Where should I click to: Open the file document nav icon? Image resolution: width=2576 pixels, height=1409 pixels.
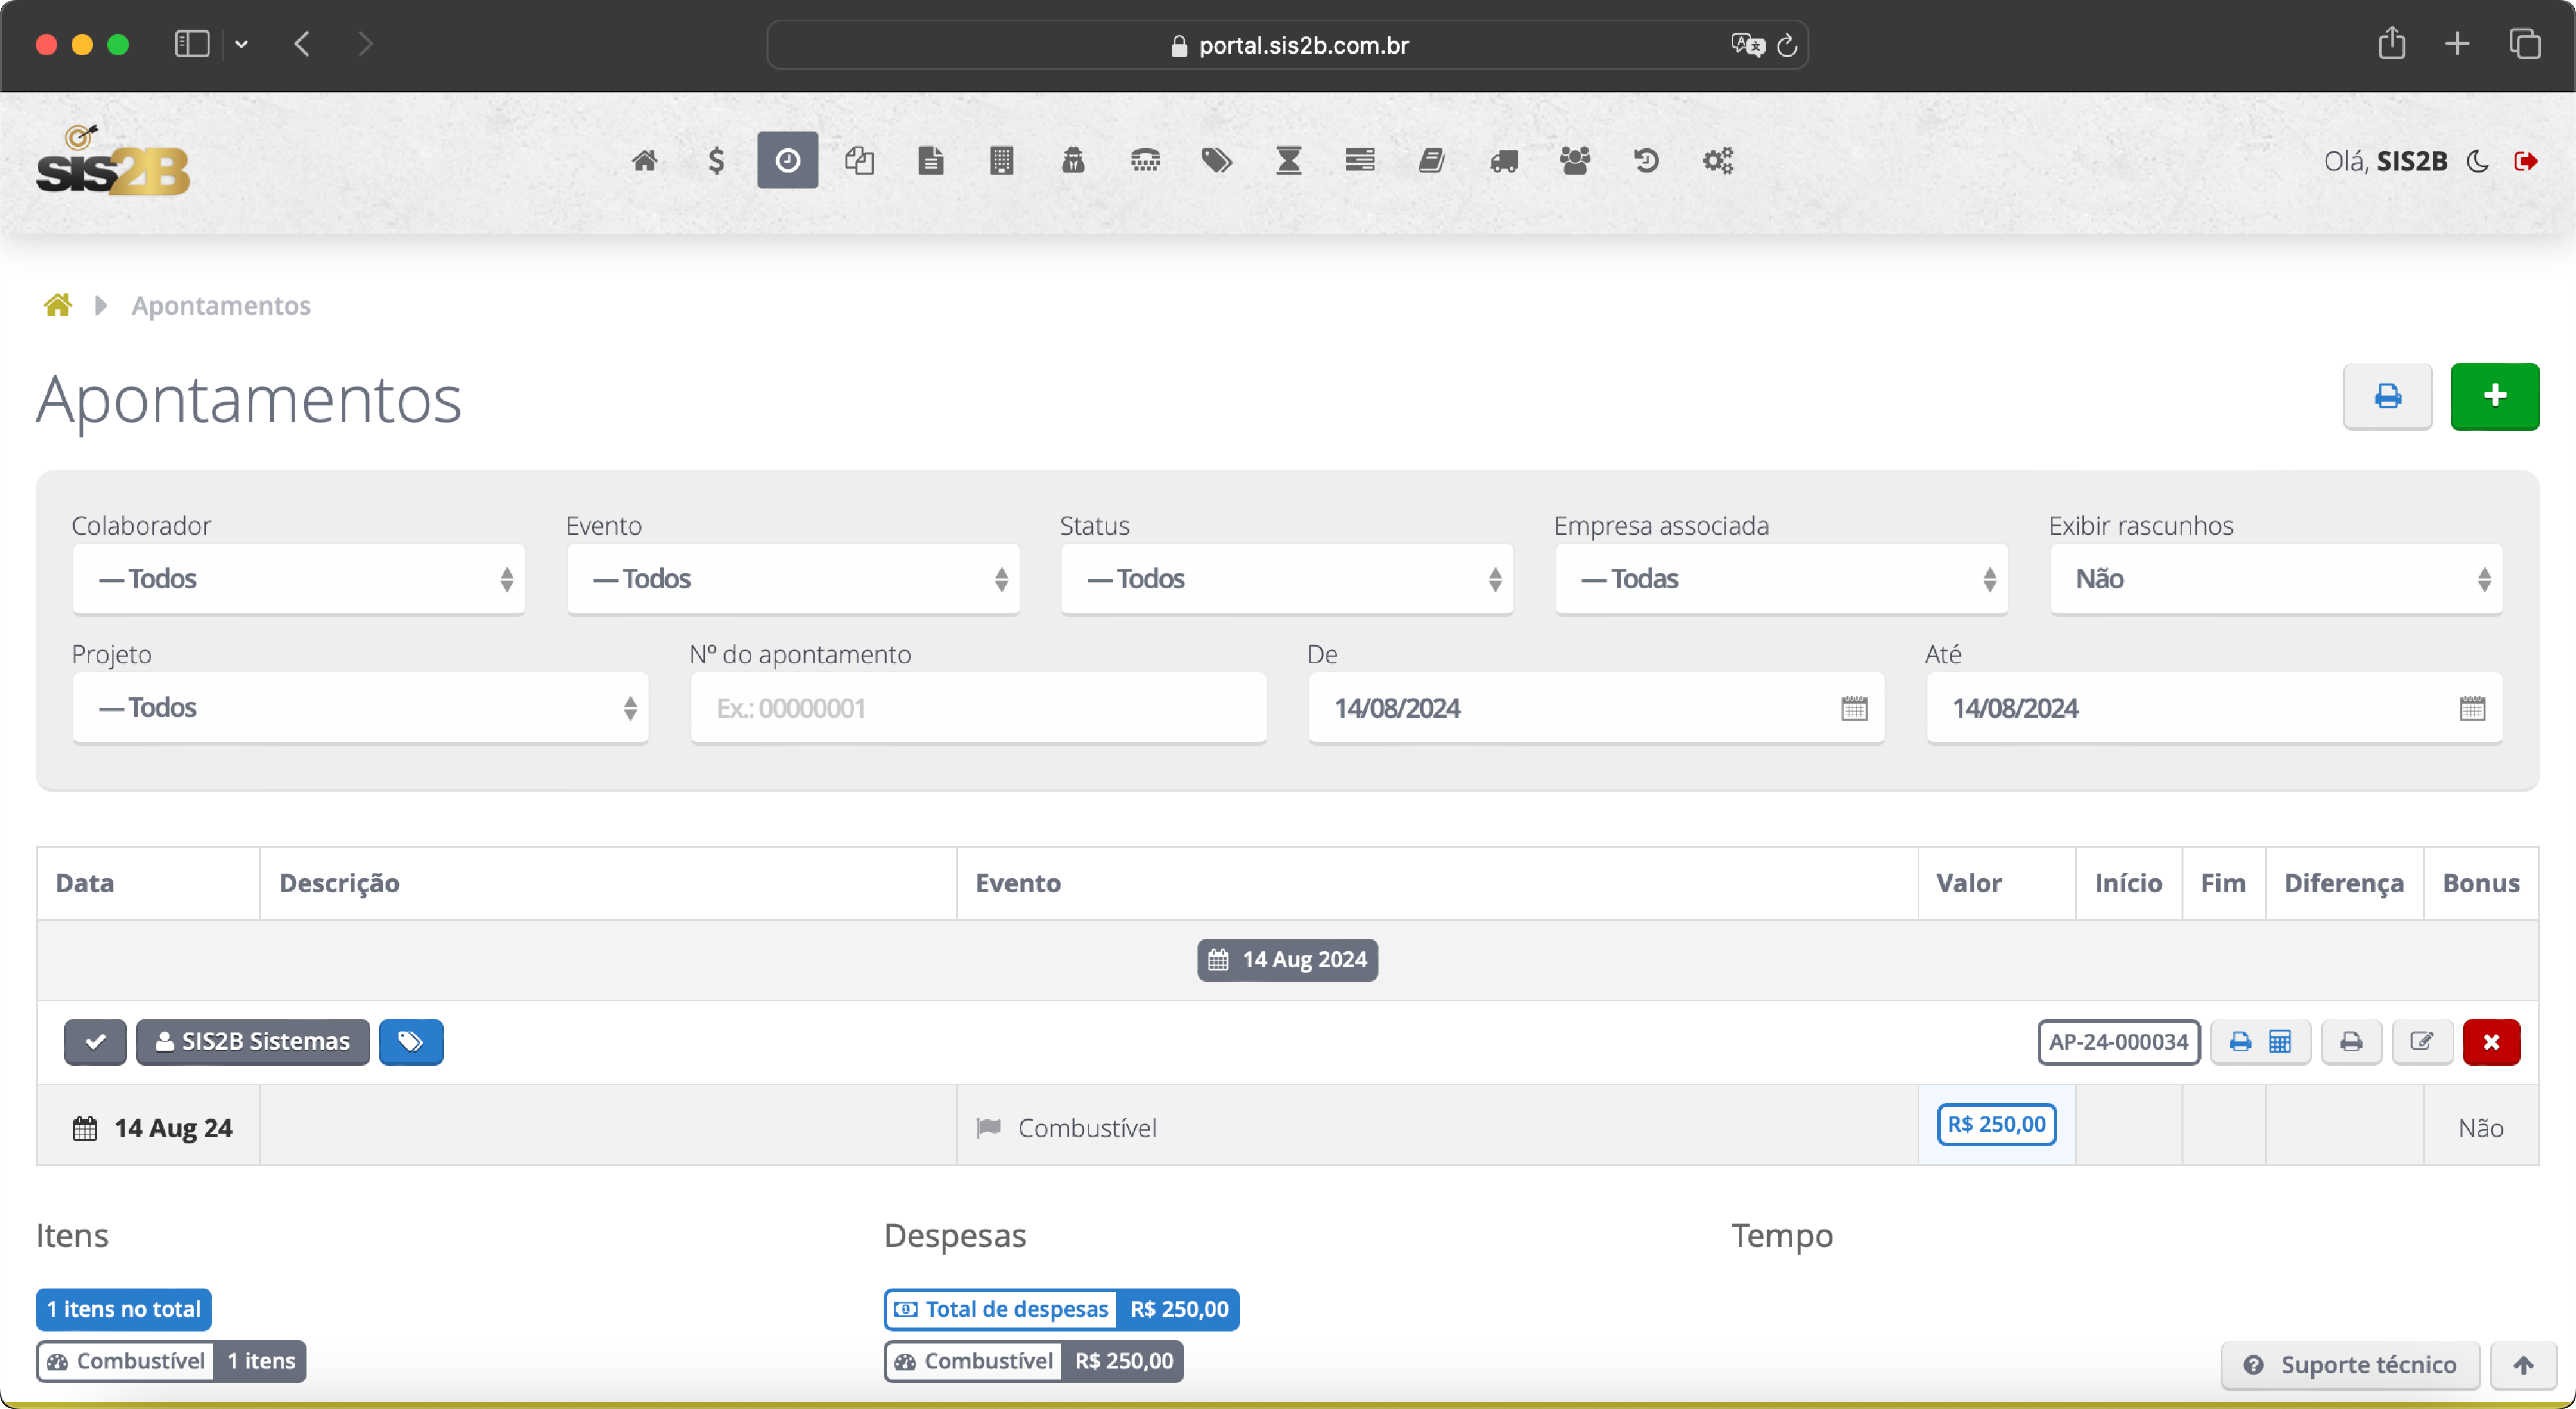[x=931, y=161]
